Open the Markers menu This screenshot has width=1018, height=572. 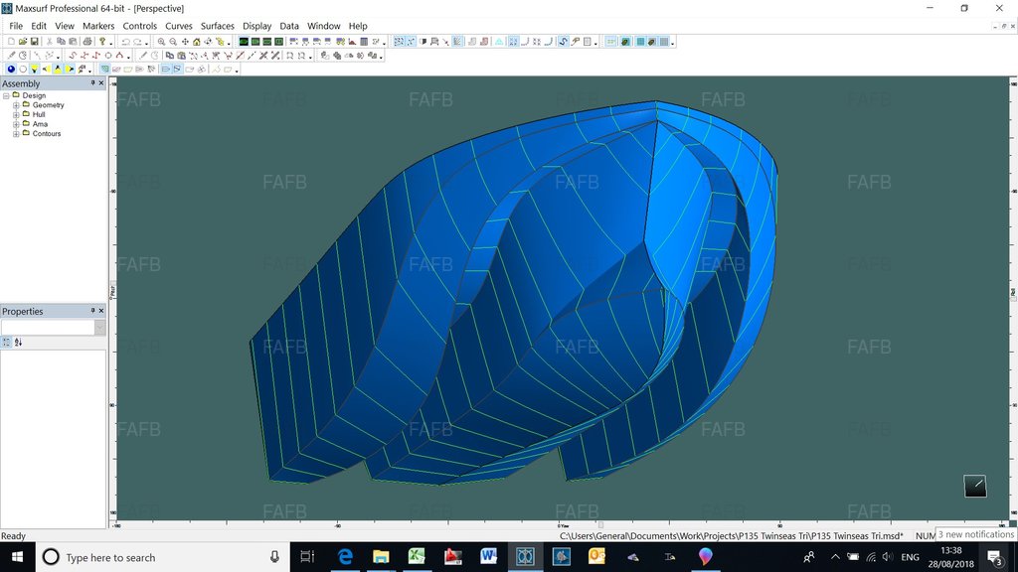click(x=98, y=26)
